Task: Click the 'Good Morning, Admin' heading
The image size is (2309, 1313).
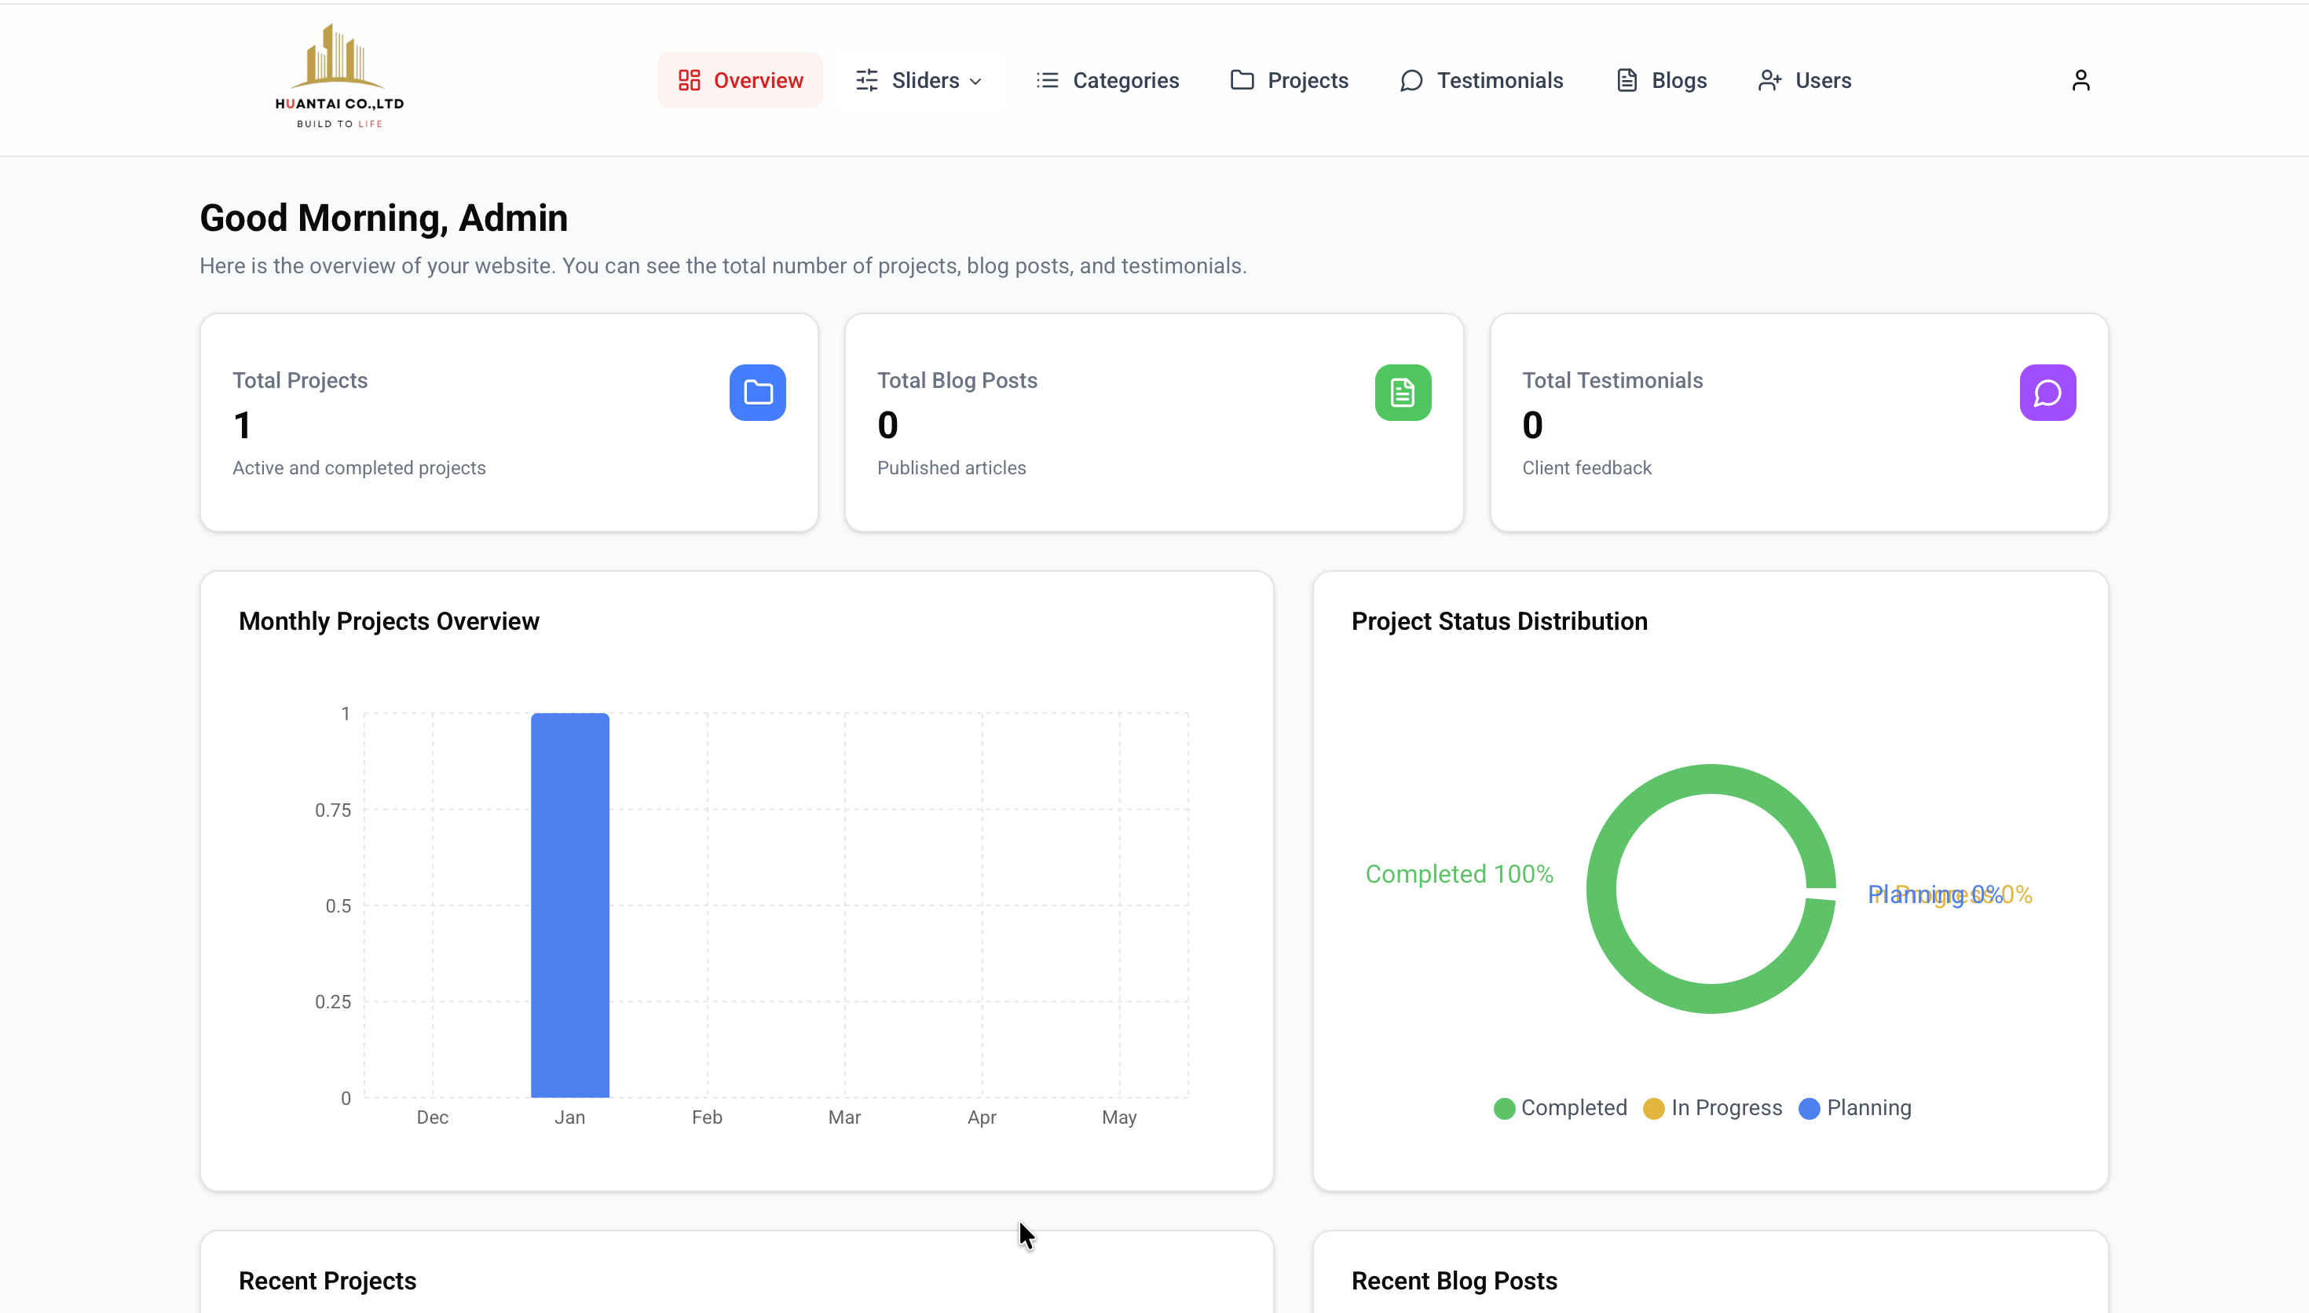Action: click(x=383, y=218)
